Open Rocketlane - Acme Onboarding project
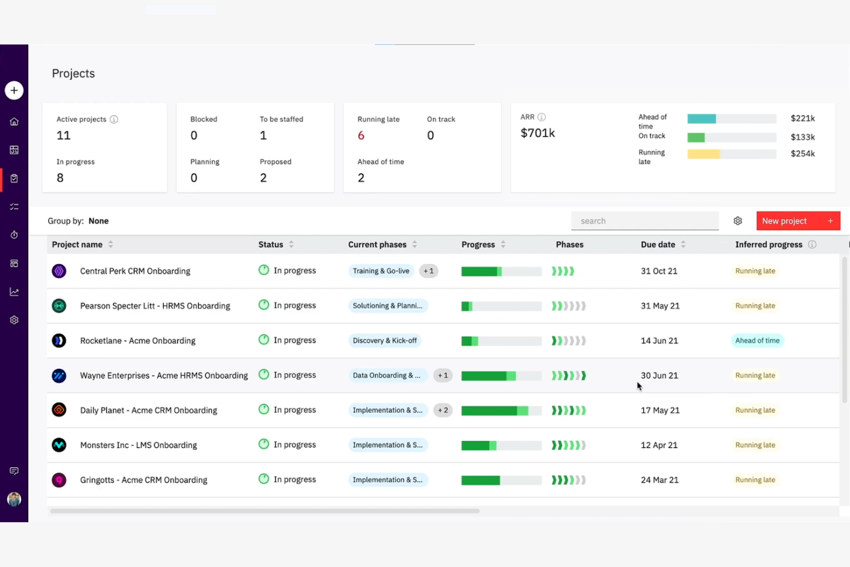Viewport: 850px width, 567px height. click(x=138, y=341)
